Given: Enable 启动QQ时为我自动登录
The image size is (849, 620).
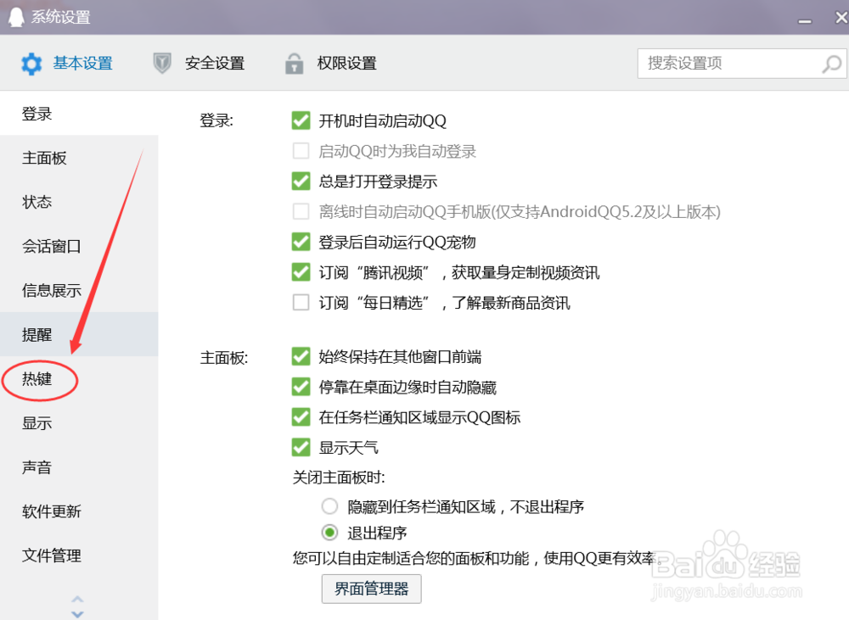Looking at the screenshot, I should [301, 150].
